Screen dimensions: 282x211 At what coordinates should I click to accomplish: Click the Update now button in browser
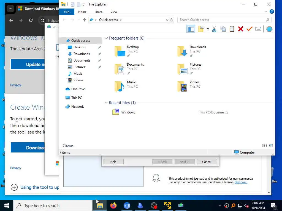28,64
